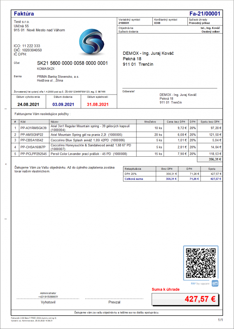Select item code PP-AMSGNP22
This screenshot has height=329, width=234.
pos(32,135)
